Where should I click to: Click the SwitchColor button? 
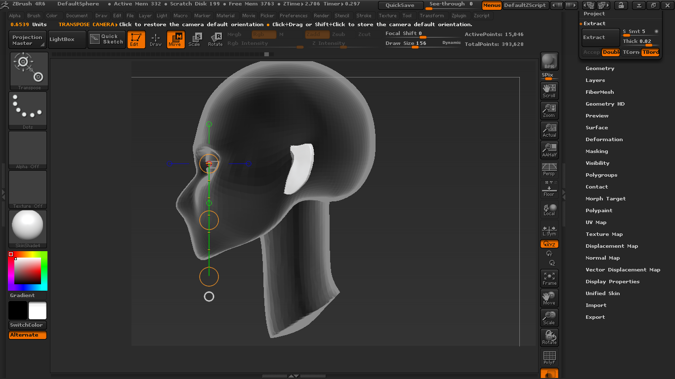[x=28, y=325]
